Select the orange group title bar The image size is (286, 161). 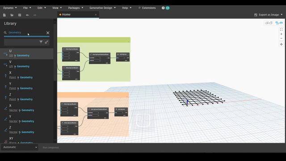[x=93, y=95]
